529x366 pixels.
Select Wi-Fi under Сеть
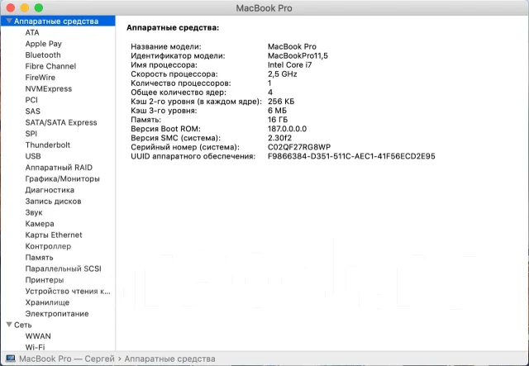point(35,347)
